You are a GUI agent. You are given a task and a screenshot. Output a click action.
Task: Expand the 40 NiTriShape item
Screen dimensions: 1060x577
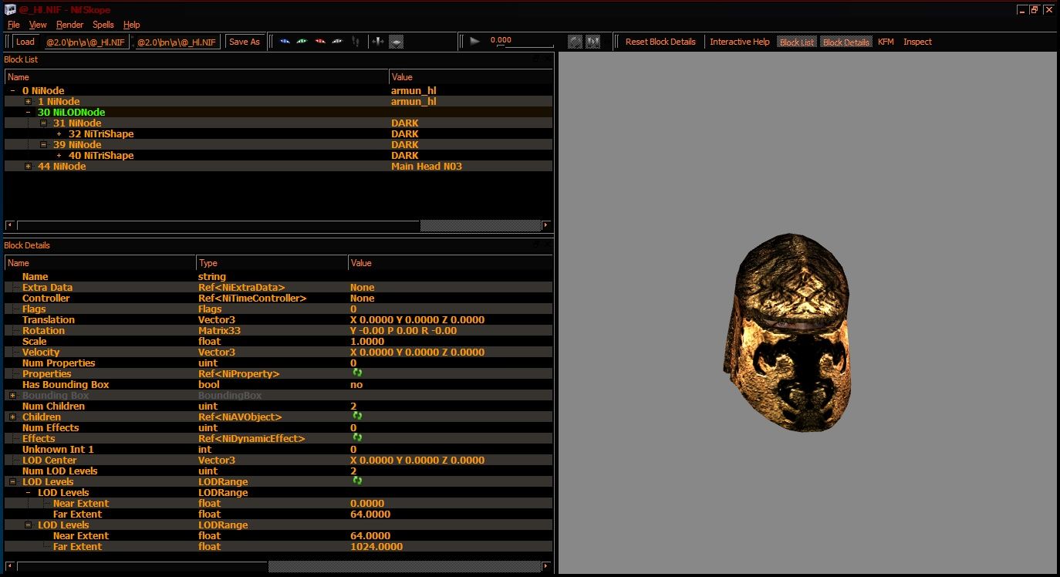[59, 156]
